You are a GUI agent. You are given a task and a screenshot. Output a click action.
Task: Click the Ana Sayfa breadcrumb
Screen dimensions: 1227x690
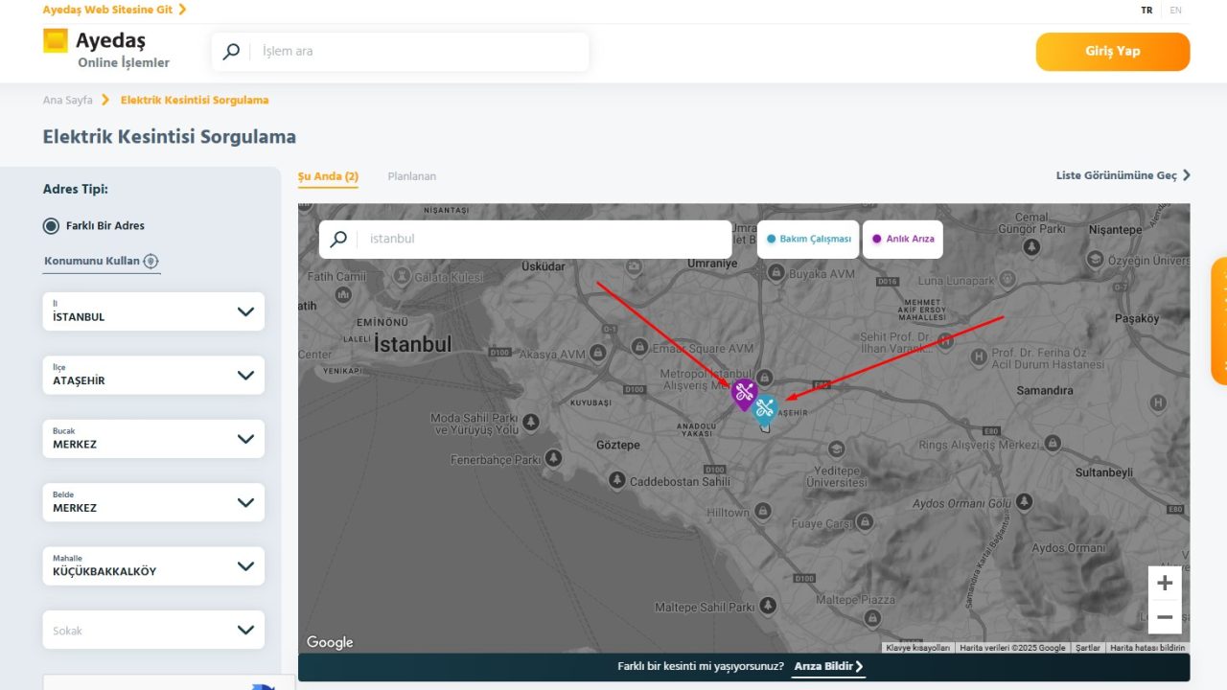(68, 100)
